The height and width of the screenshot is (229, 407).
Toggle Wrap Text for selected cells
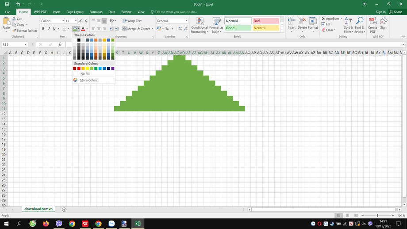pos(132,21)
